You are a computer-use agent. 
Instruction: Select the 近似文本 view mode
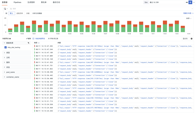20,13
